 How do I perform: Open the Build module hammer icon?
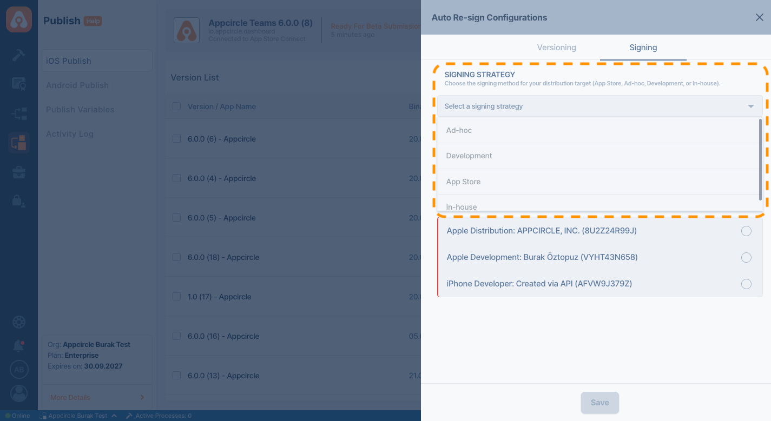tap(19, 55)
